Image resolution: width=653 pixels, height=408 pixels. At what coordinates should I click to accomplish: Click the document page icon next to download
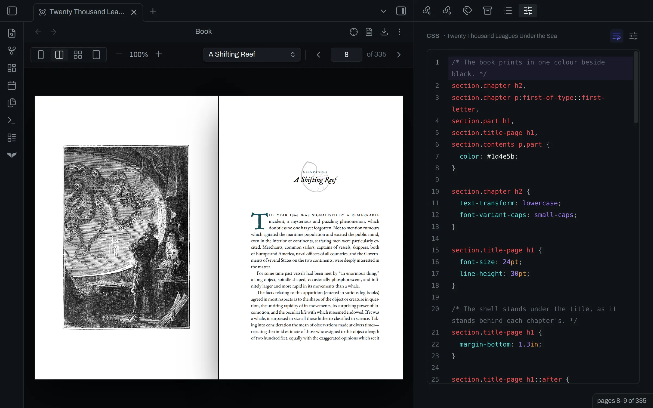point(369,32)
